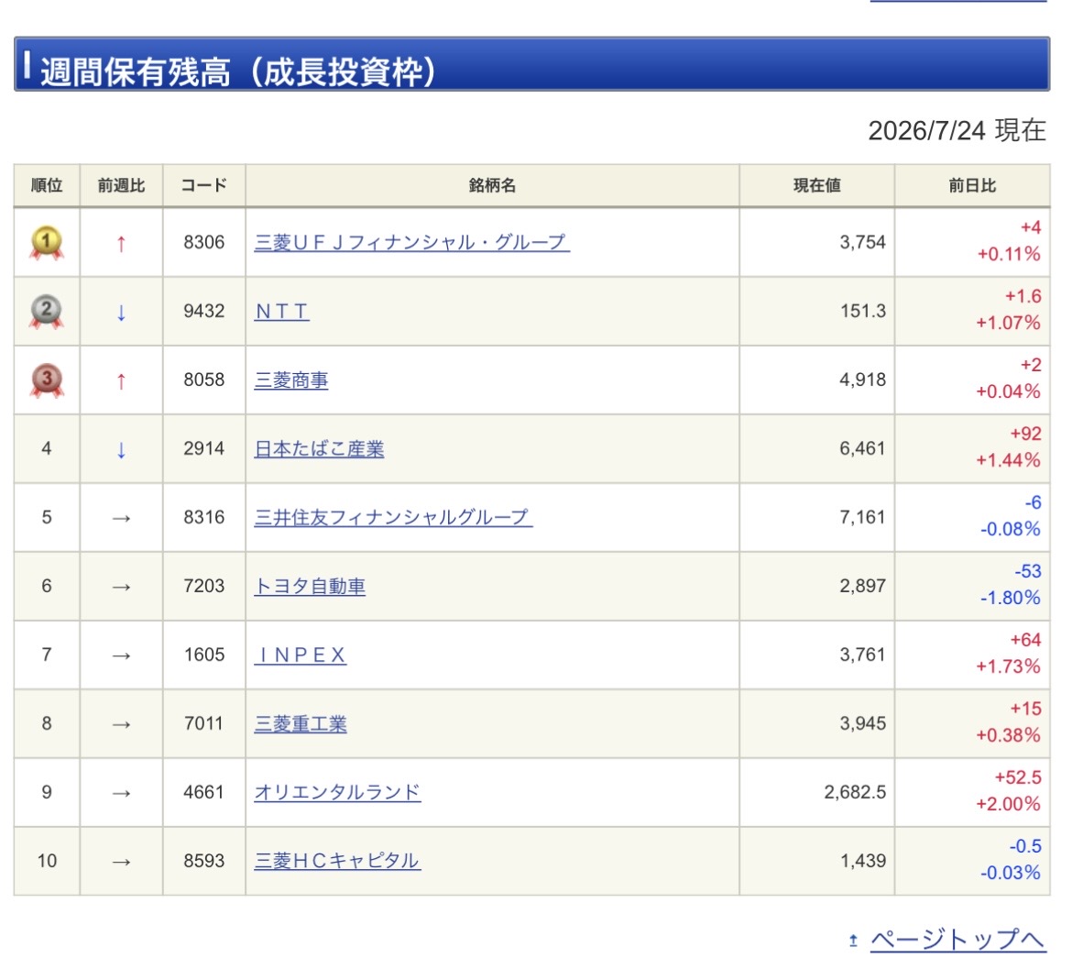Screen dimensions: 1072x958
Task: Click rank number 7
Action: click(47, 655)
